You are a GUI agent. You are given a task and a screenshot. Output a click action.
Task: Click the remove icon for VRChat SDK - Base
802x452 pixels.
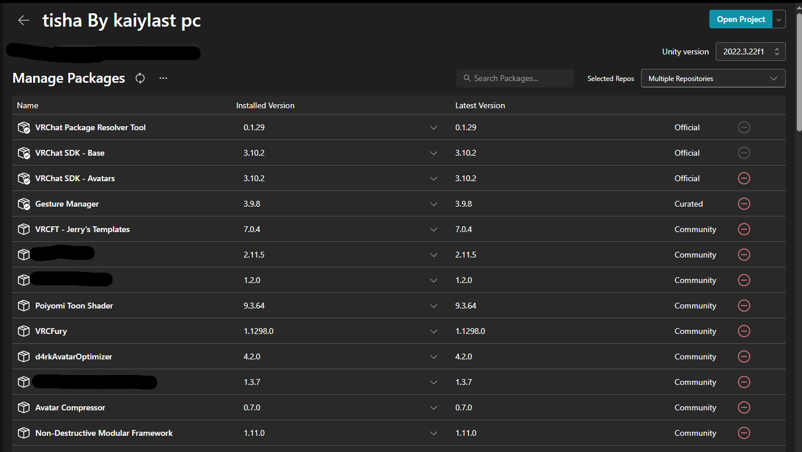tap(744, 153)
